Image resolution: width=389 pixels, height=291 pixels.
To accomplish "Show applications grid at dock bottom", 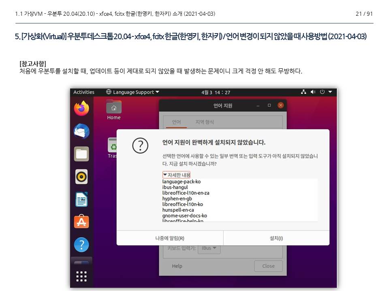I will coord(81,276).
